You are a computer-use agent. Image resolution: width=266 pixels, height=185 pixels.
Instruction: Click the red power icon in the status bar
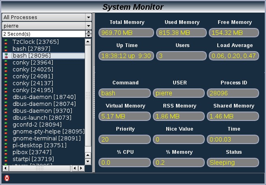[6, 178]
